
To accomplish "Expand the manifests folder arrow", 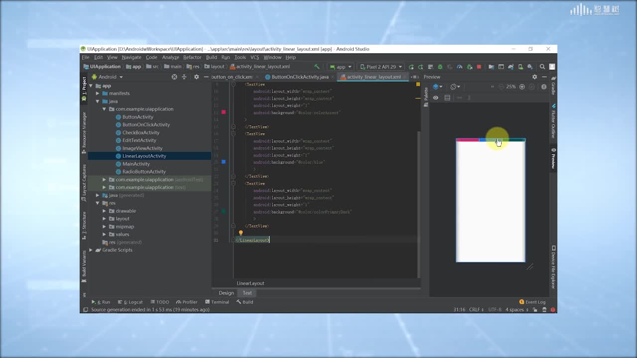I will click(98, 93).
